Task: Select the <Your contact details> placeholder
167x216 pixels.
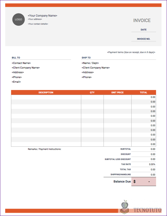Action: [x=38, y=24]
